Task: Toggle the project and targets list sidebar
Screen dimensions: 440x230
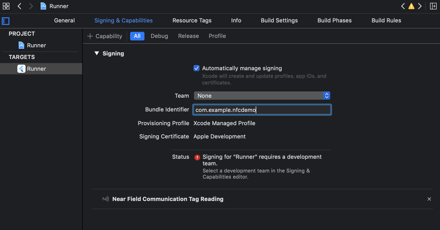Action: tap(6, 21)
